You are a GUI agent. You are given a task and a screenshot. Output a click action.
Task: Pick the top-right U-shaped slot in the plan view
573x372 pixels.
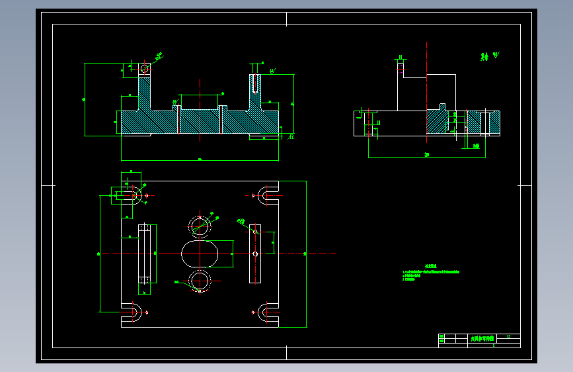[268, 195]
